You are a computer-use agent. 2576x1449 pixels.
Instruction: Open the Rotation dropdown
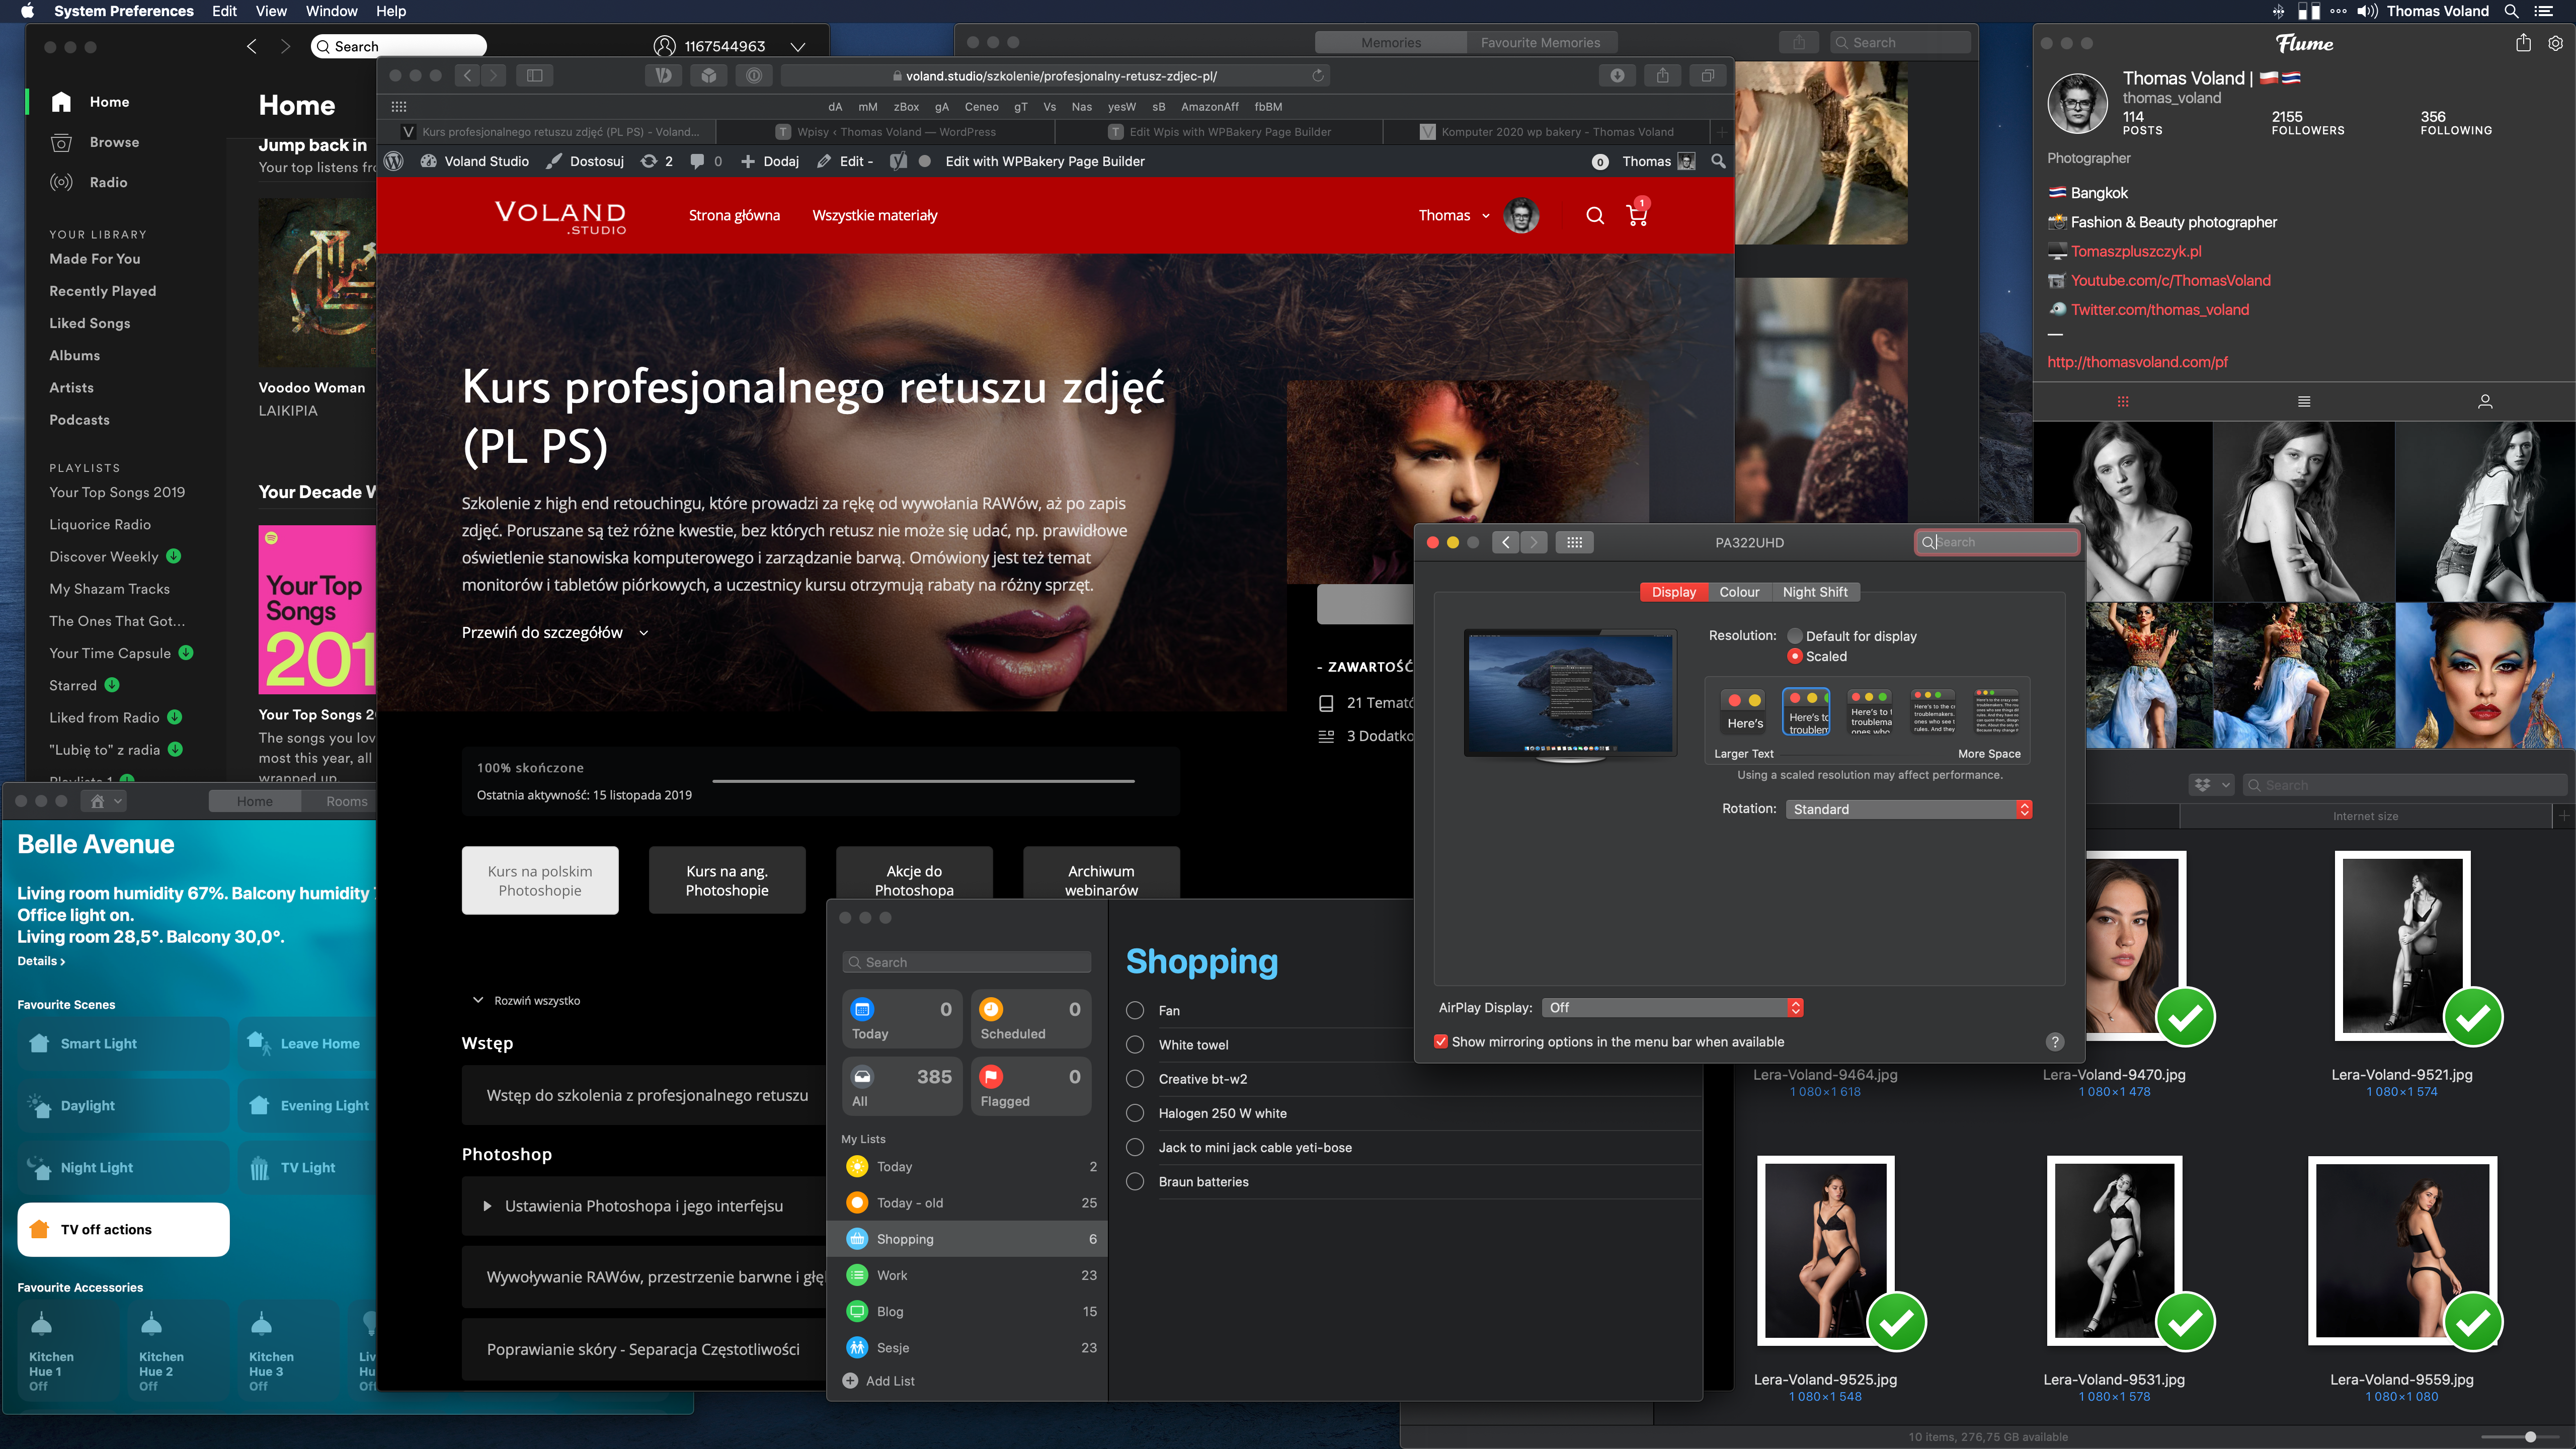pyautogui.click(x=1909, y=809)
